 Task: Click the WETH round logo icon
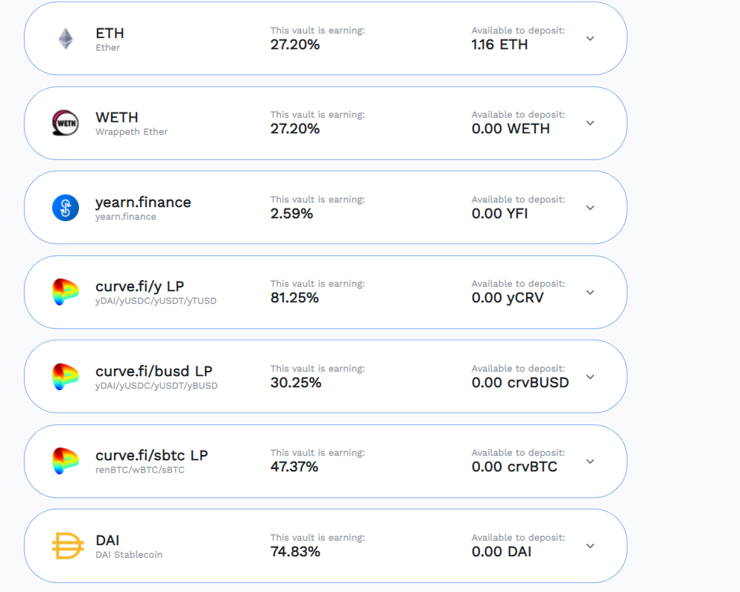click(x=65, y=123)
